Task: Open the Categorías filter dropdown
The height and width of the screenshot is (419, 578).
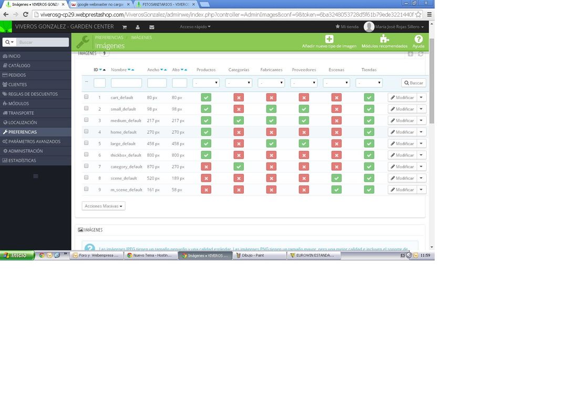Action: pos(239,83)
